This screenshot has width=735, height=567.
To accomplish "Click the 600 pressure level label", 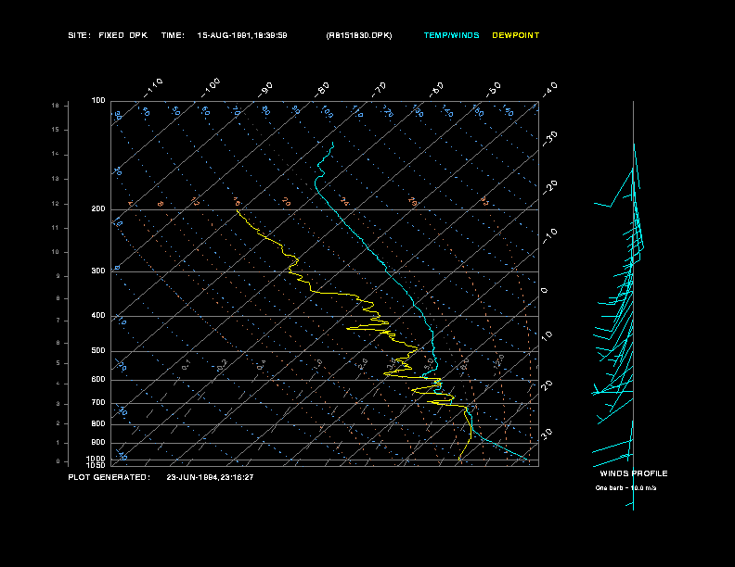I will 98,380.
